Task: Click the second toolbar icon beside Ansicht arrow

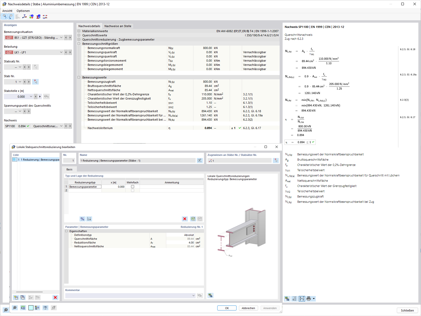Action: [x=11, y=17]
